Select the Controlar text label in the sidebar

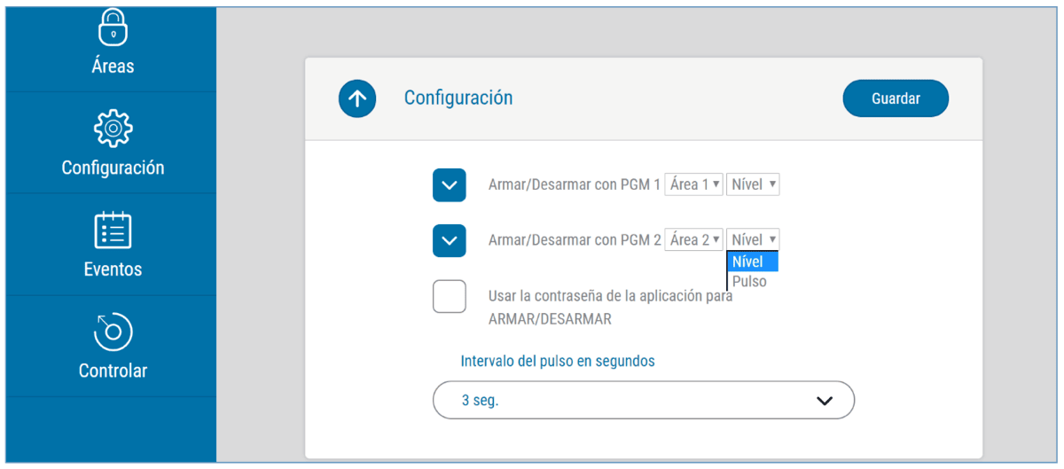[x=113, y=371]
